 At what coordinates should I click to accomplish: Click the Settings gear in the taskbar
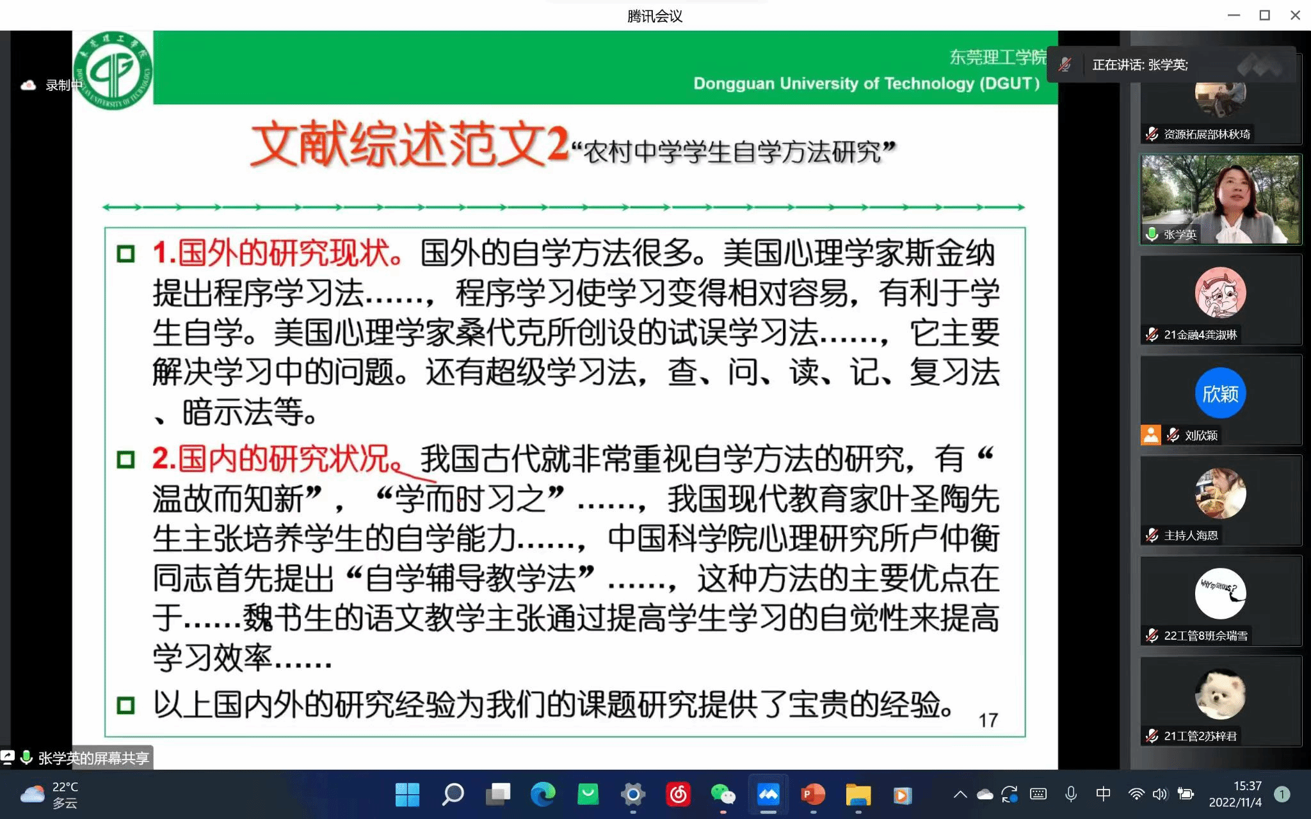tap(632, 795)
